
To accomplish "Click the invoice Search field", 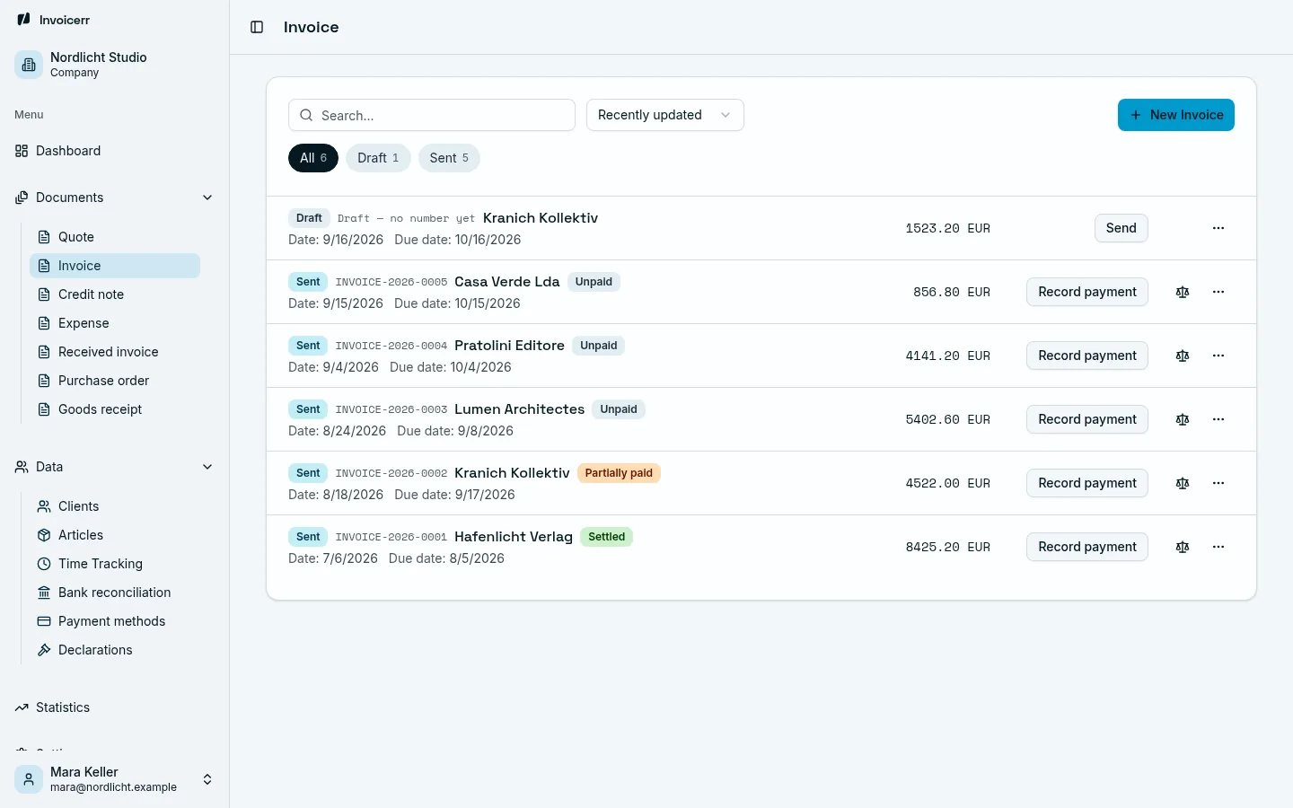I will point(432,115).
